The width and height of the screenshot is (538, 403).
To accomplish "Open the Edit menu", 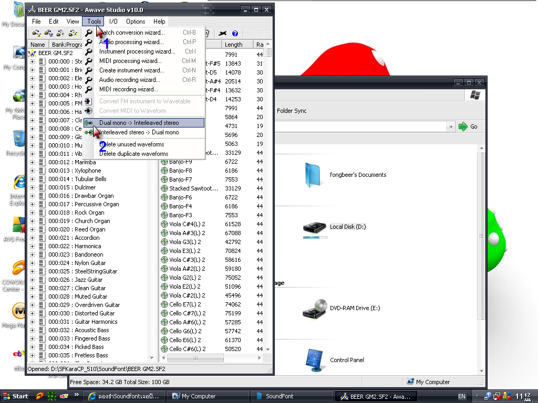I will [54, 21].
